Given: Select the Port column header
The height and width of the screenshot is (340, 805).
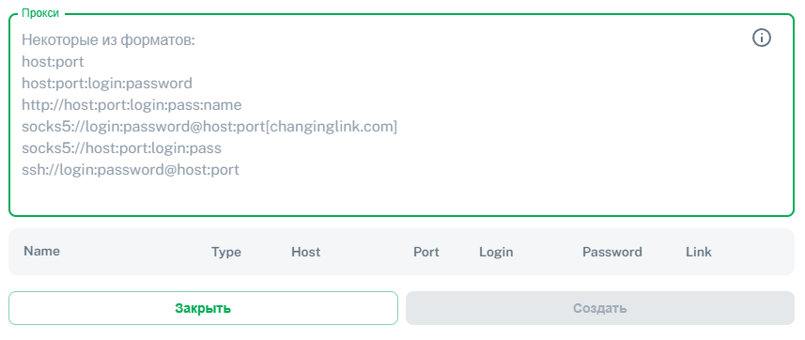Looking at the screenshot, I should click(x=426, y=252).
